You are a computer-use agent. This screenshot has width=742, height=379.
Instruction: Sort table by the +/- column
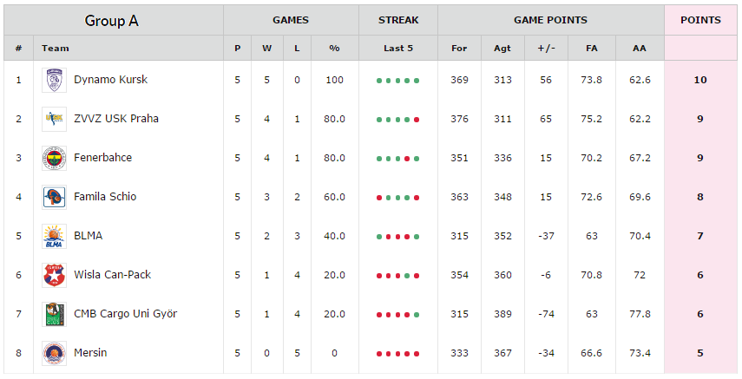click(x=546, y=49)
